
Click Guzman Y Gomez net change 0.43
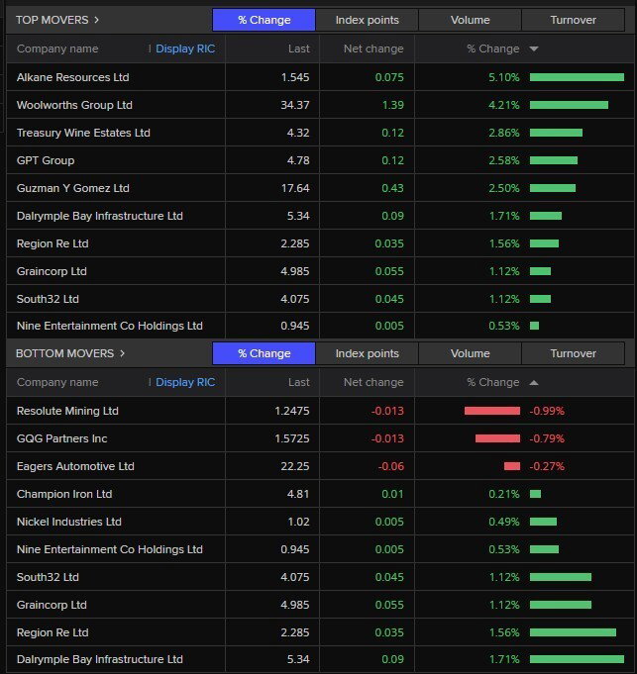[x=392, y=188]
